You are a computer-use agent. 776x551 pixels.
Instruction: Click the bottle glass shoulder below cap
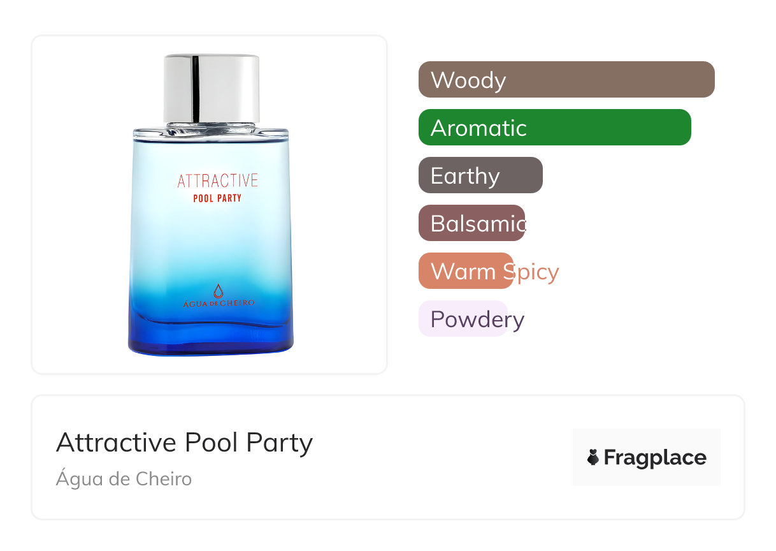(x=211, y=133)
